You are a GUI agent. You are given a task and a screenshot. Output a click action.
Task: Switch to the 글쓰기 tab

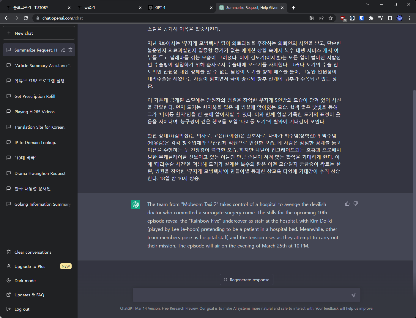pos(109,8)
